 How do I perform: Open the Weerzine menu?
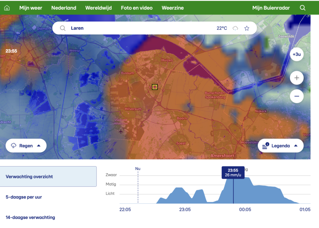pos(173,8)
